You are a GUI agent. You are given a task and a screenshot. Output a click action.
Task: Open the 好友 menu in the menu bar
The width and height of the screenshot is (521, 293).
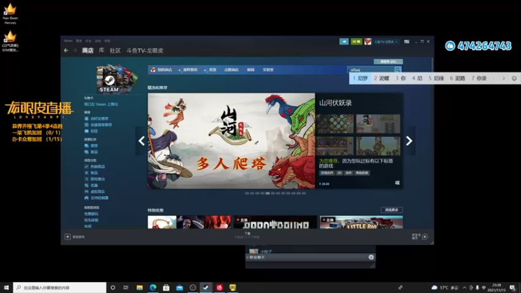pyautogui.click(x=88, y=41)
